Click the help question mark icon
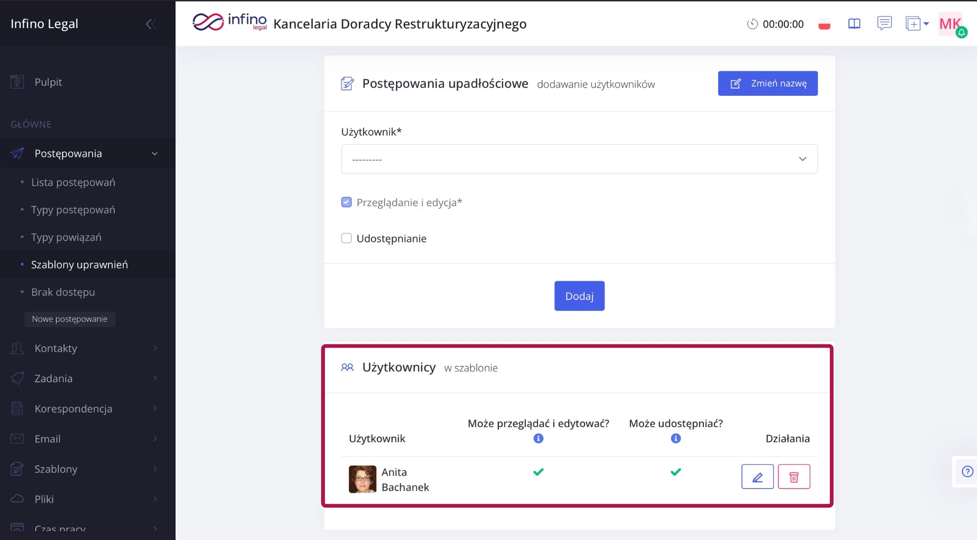This screenshot has height=540, width=977. click(967, 471)
